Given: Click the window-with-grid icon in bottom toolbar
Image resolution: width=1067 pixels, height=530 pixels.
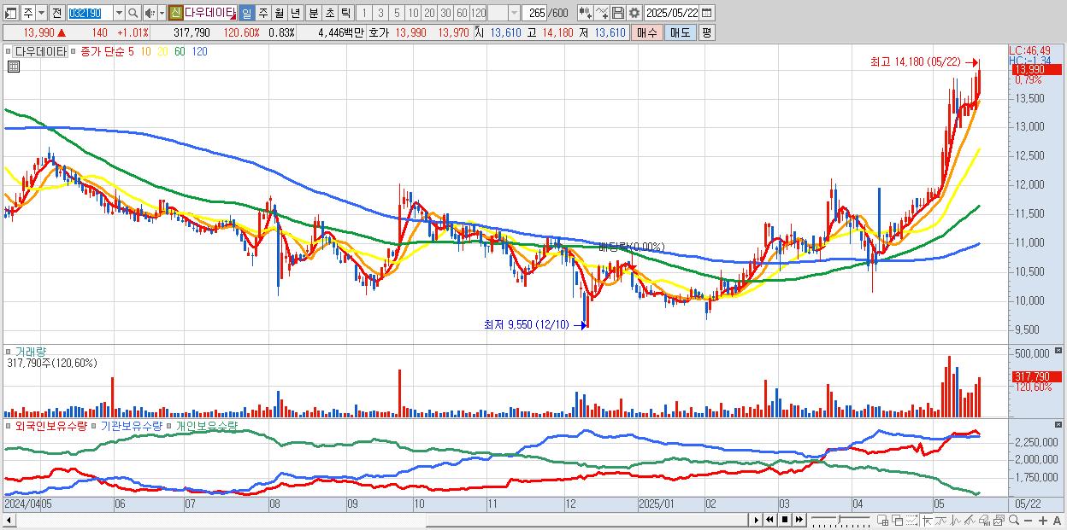Looking at the screenshot, I should pos(882,520).
